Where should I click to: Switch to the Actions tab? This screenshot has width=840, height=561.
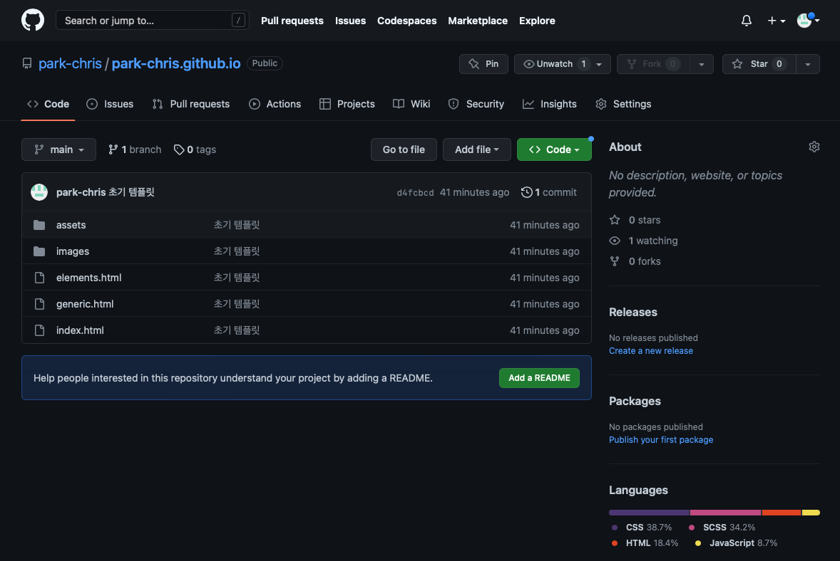pyautogui.click(x=275, y=104)
